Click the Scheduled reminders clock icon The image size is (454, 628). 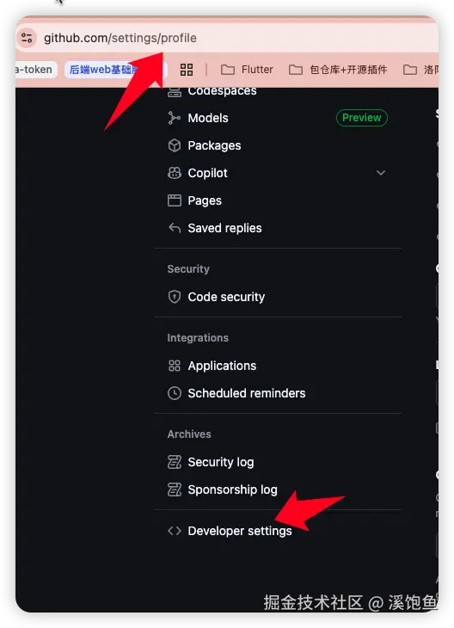tap(175, 393)
